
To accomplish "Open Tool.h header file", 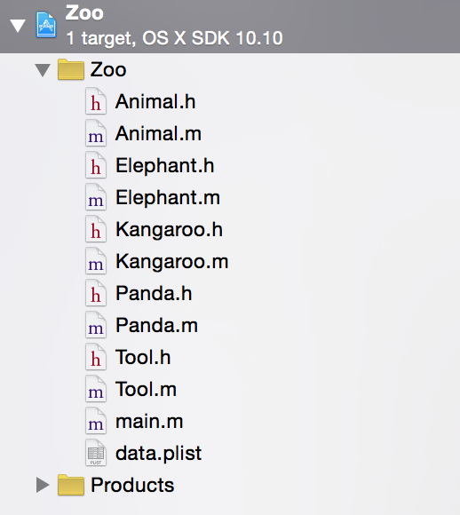I will [x=143, y=357].
